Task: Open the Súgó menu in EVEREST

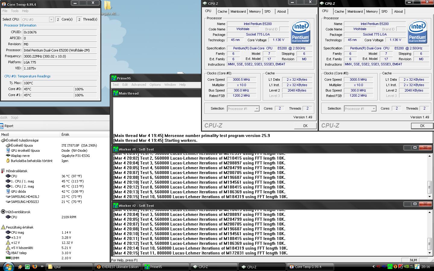Action: pos(14,117)
